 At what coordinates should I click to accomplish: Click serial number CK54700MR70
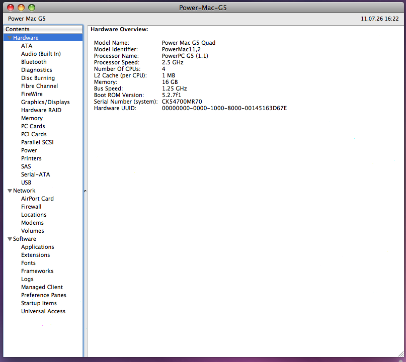coord(182,102)
